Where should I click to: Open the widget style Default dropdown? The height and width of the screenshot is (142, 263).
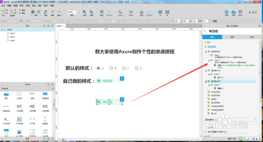pos(10,21)
